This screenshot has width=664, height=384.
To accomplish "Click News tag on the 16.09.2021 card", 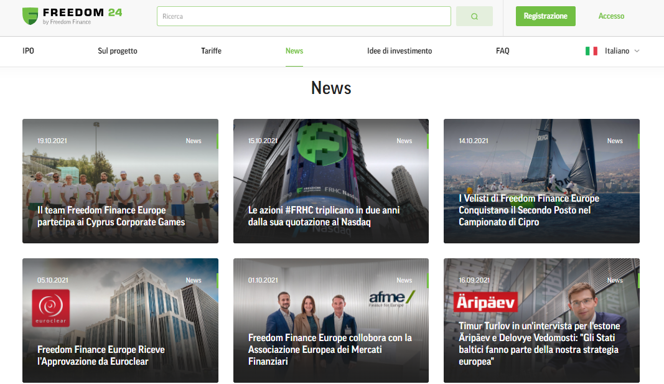I will [615, 280].
